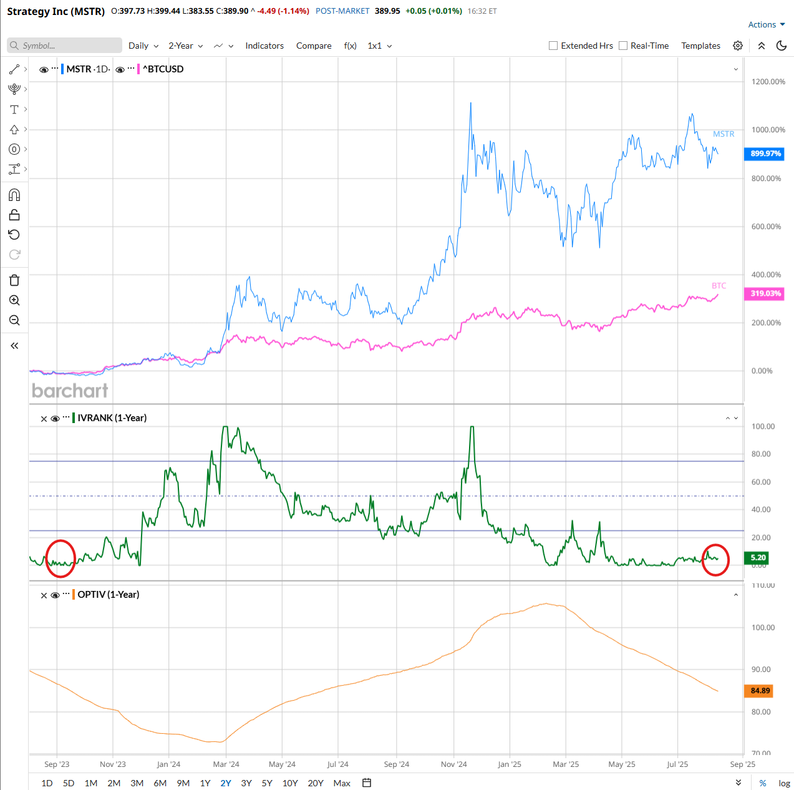This screenshot has width=794, height=790.
Task: Open the Indicators menu
Action: click(x=264, y=46)
